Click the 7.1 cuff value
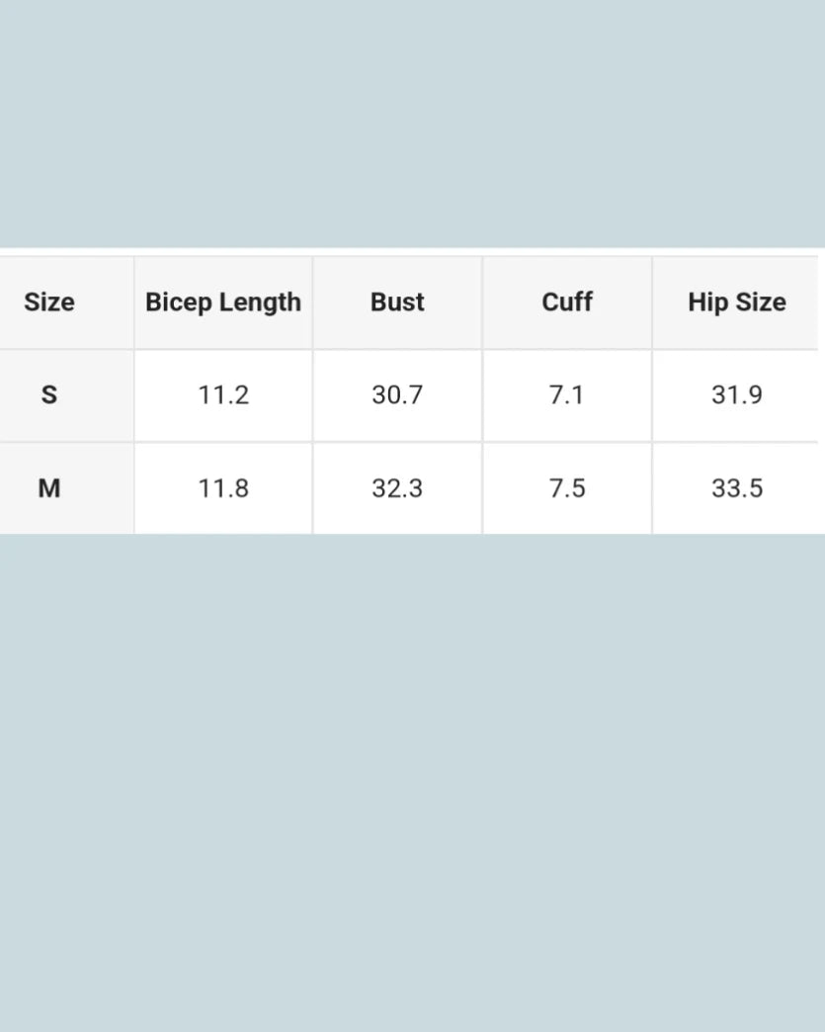Viewport: 825px width, 1032px height. (567, 395)
